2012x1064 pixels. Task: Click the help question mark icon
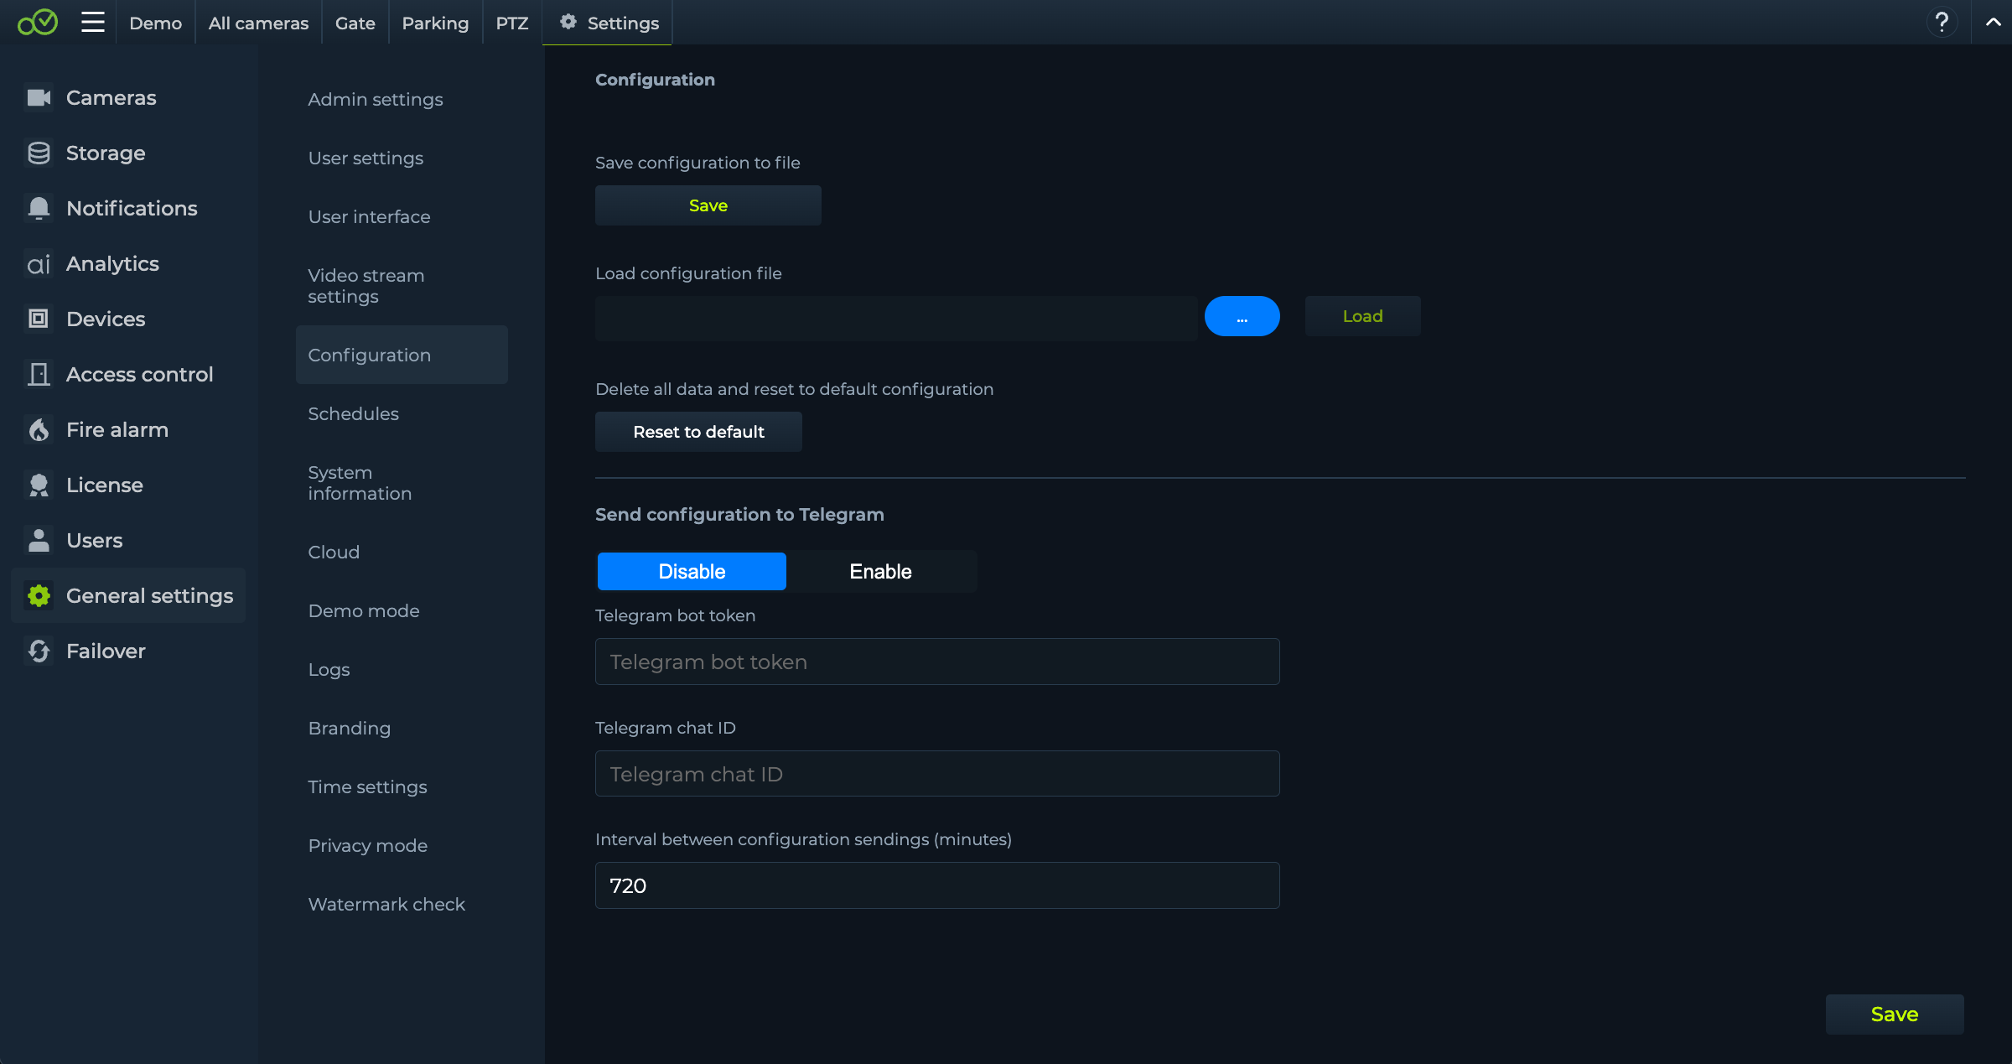1942,23
